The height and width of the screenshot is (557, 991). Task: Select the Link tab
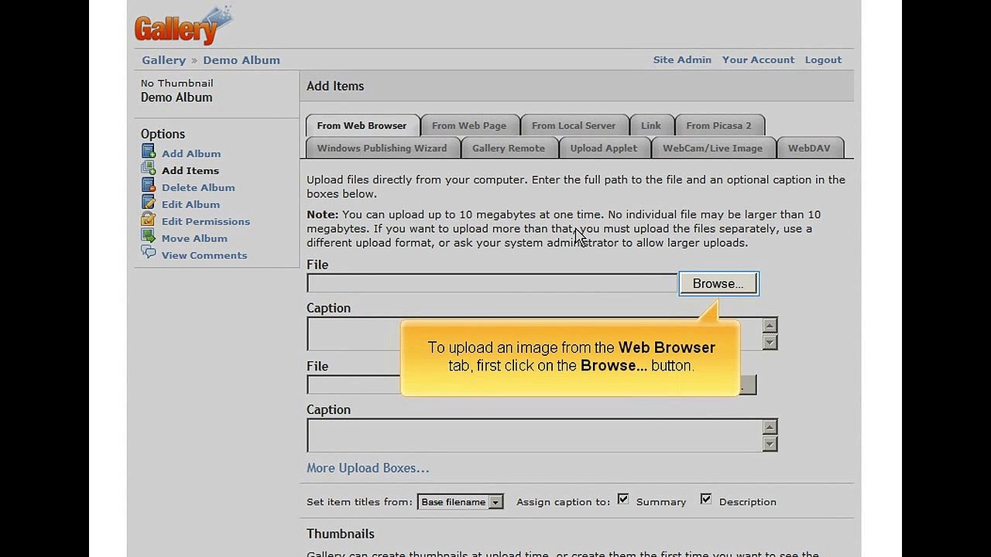click(651, 125)
